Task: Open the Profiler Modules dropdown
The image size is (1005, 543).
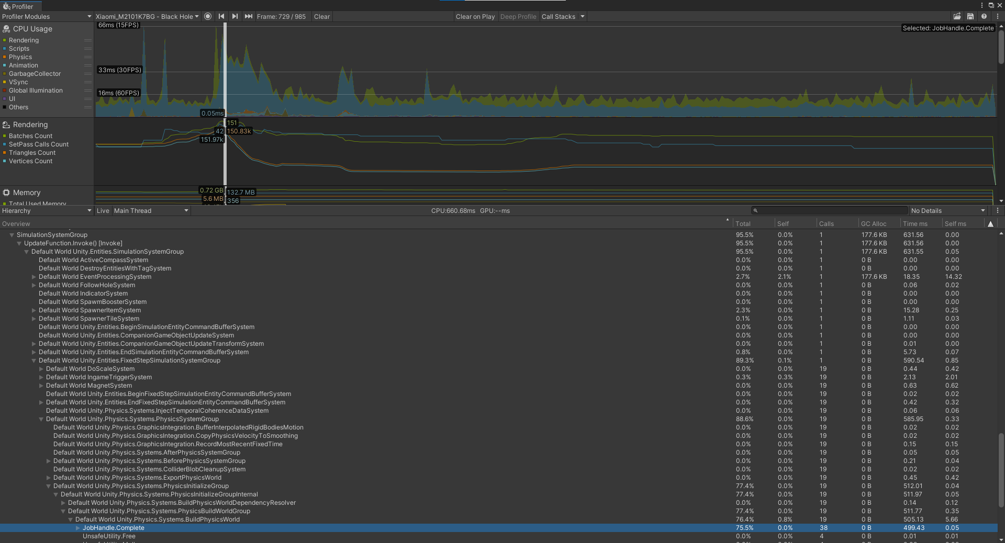Action: click(x=47, y=17)
